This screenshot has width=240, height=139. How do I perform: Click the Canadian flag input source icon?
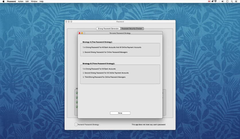point(209,1)
